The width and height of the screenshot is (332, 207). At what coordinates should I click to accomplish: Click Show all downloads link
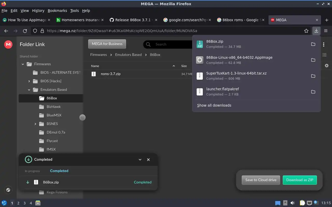(214, 105)
